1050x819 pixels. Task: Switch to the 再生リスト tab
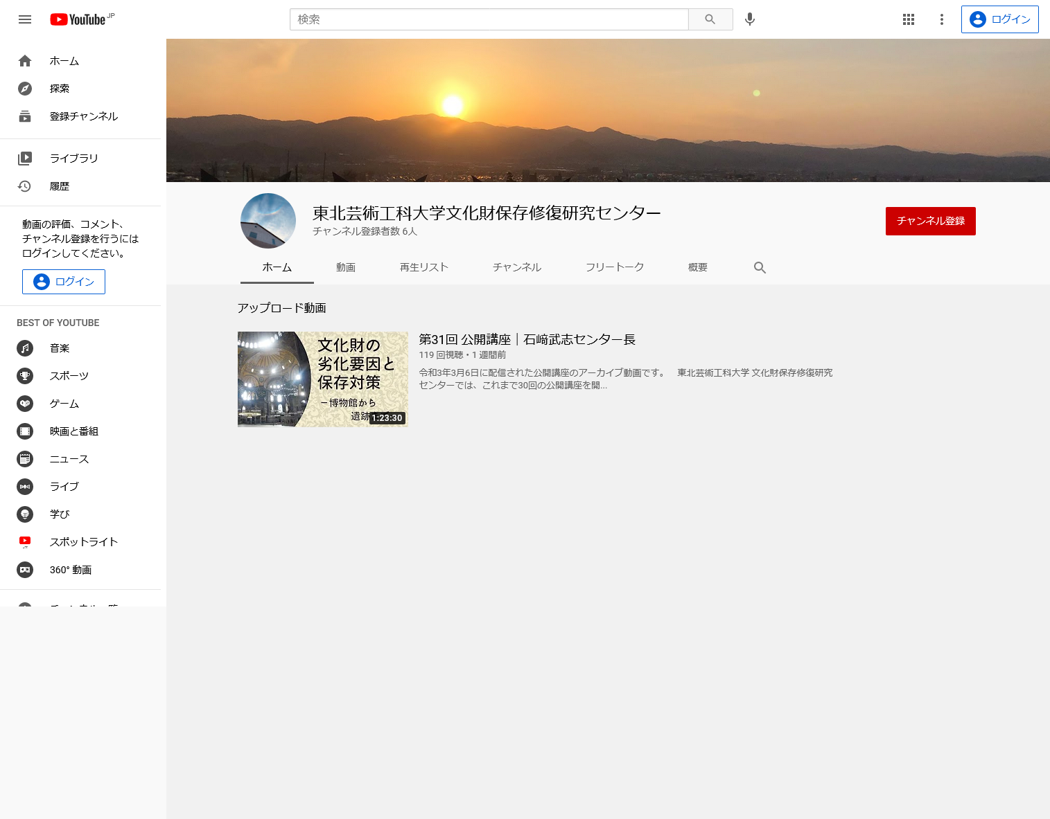pos(424,267)
